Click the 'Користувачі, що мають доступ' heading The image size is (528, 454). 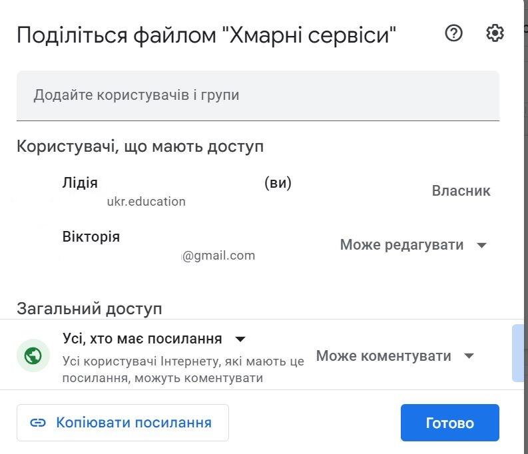click(x=140, y=146)
